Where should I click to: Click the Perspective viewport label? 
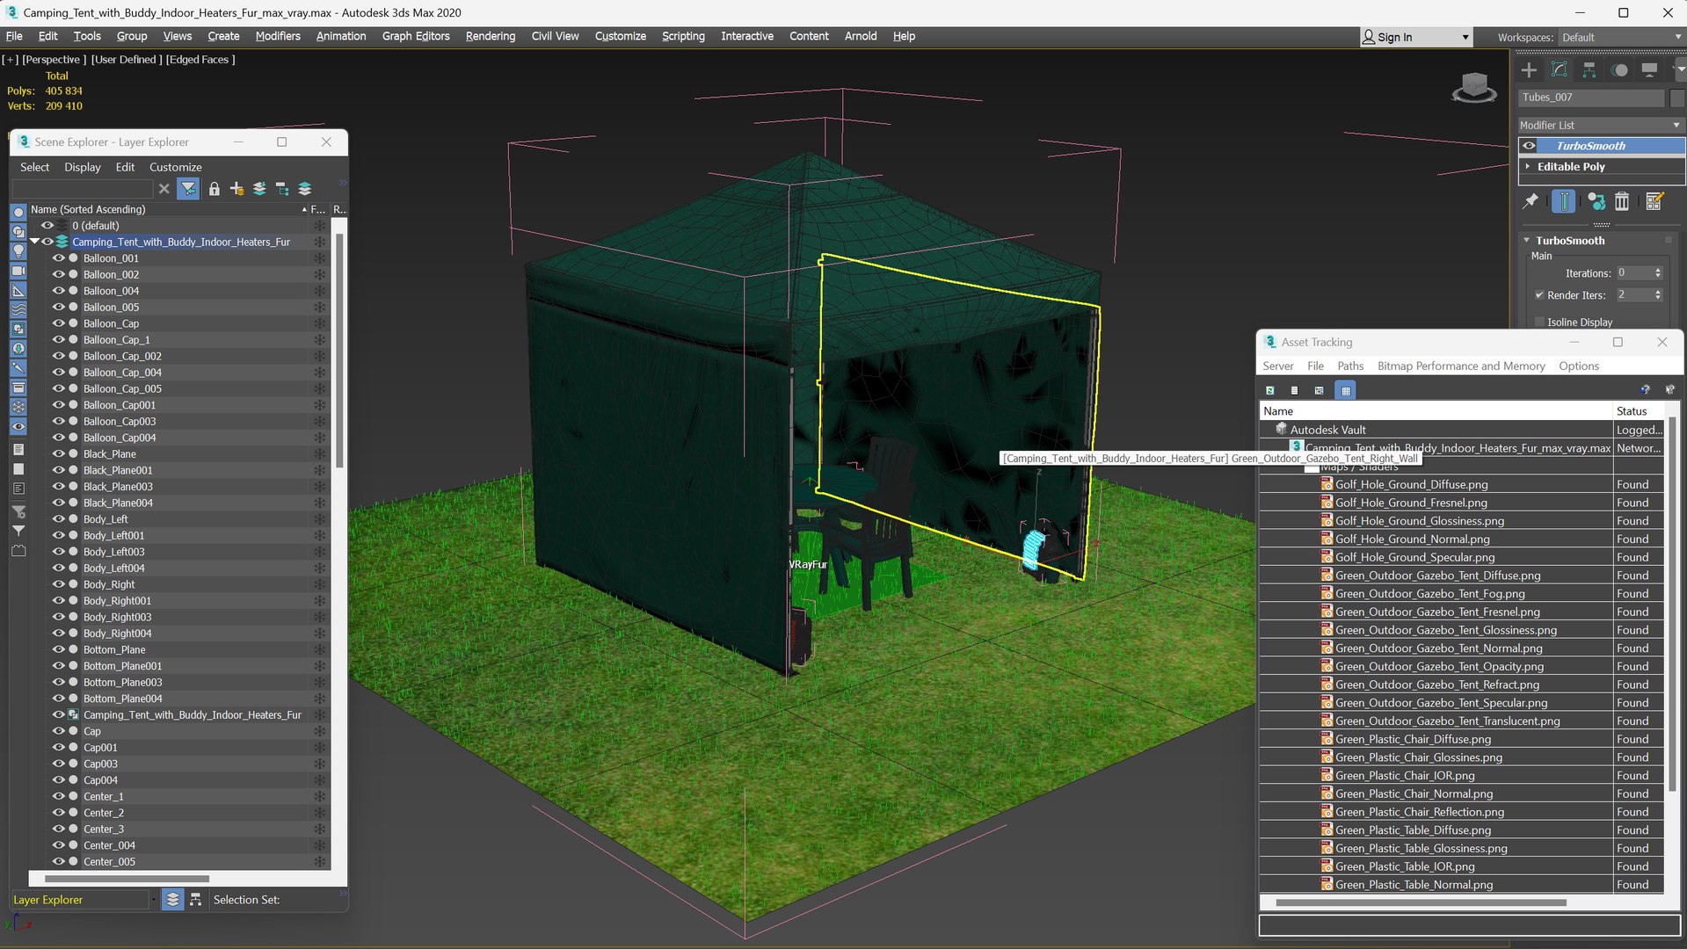55,60
